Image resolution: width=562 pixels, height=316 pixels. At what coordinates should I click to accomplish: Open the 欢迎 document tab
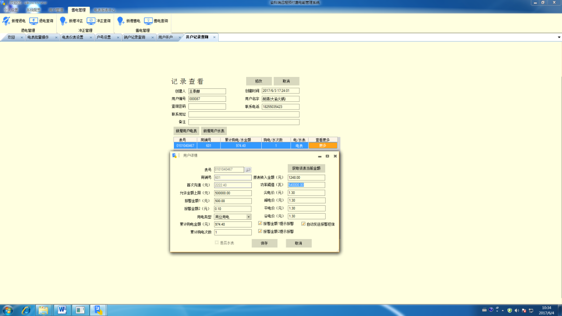(x=11, y=37)
